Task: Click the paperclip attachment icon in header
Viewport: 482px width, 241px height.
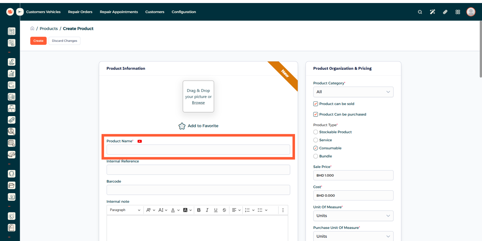Action: 445,12
